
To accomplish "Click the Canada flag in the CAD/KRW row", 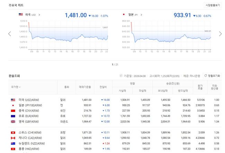I will pyautogui.click(x=13, y=138).
